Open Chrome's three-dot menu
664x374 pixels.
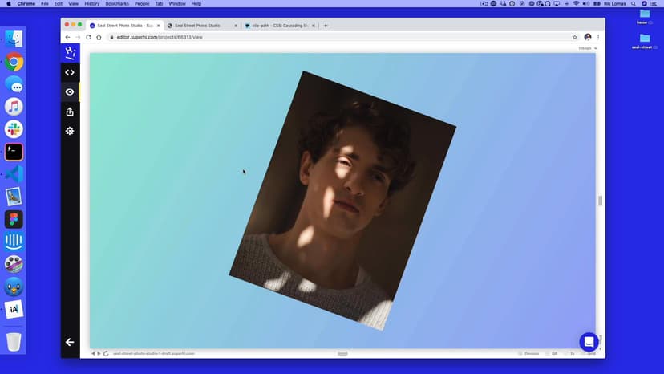coord(598,37)
